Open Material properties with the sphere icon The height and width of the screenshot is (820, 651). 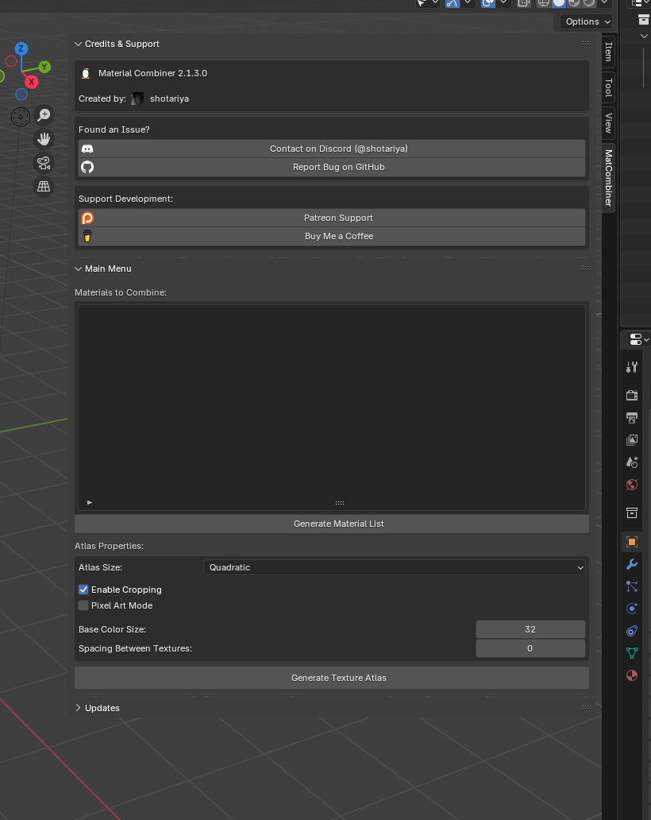point(631,675)
